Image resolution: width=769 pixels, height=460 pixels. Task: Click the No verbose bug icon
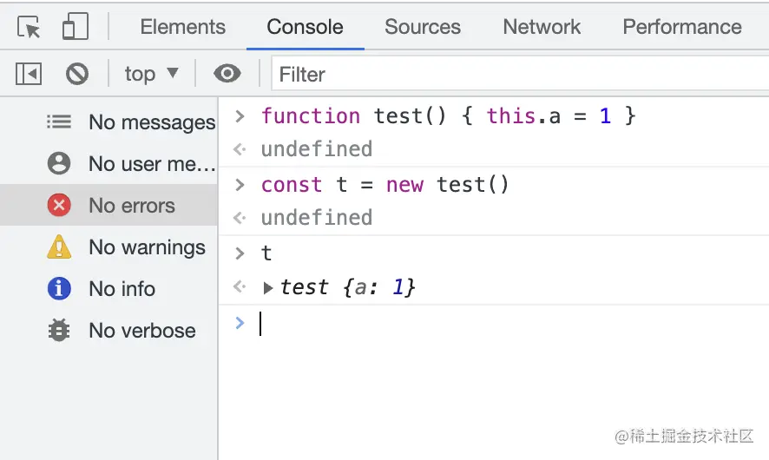click(59, 331)
